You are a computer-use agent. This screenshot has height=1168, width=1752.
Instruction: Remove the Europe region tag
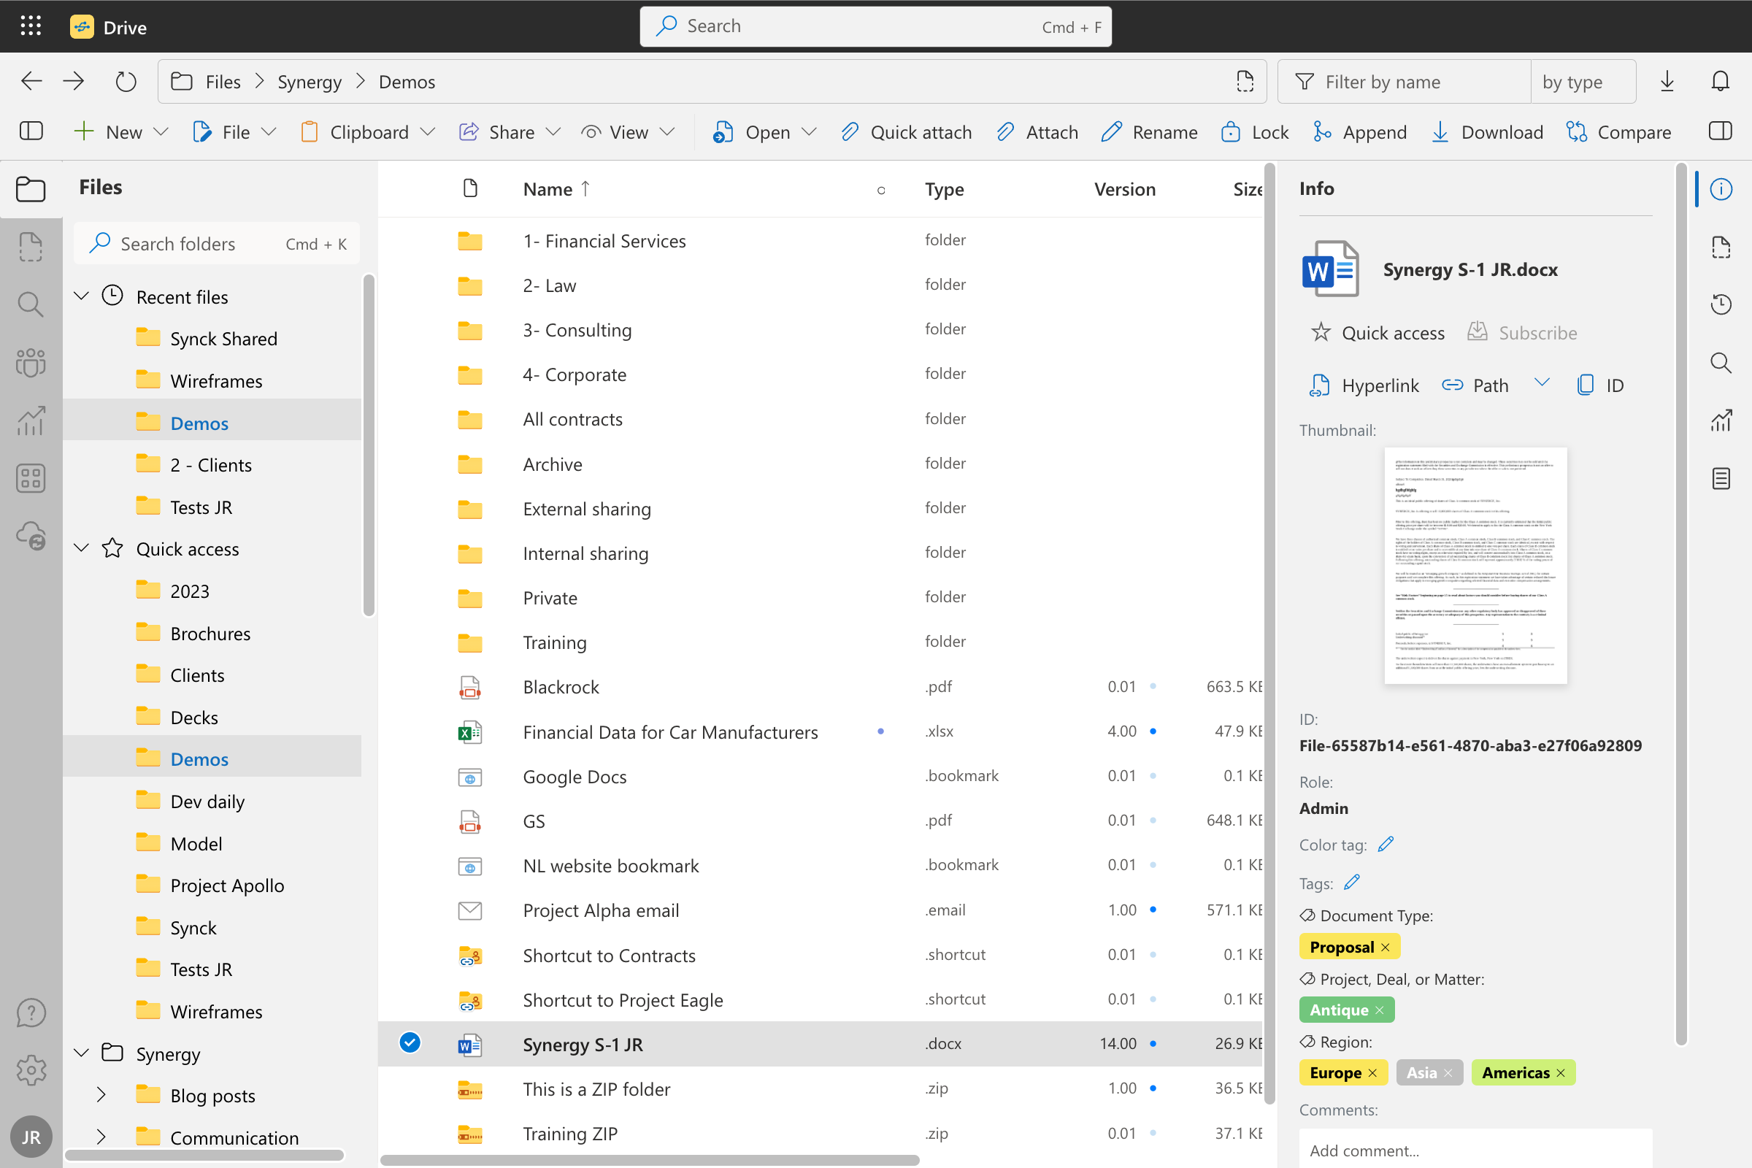pos(1373,1072)
